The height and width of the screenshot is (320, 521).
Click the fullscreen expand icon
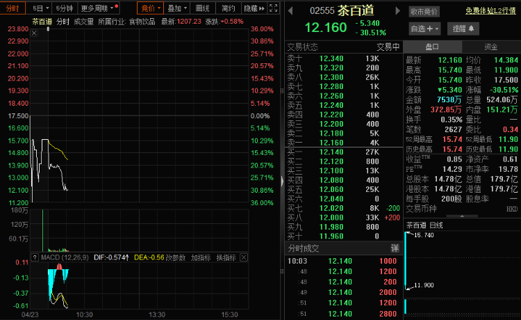(274, 8)
